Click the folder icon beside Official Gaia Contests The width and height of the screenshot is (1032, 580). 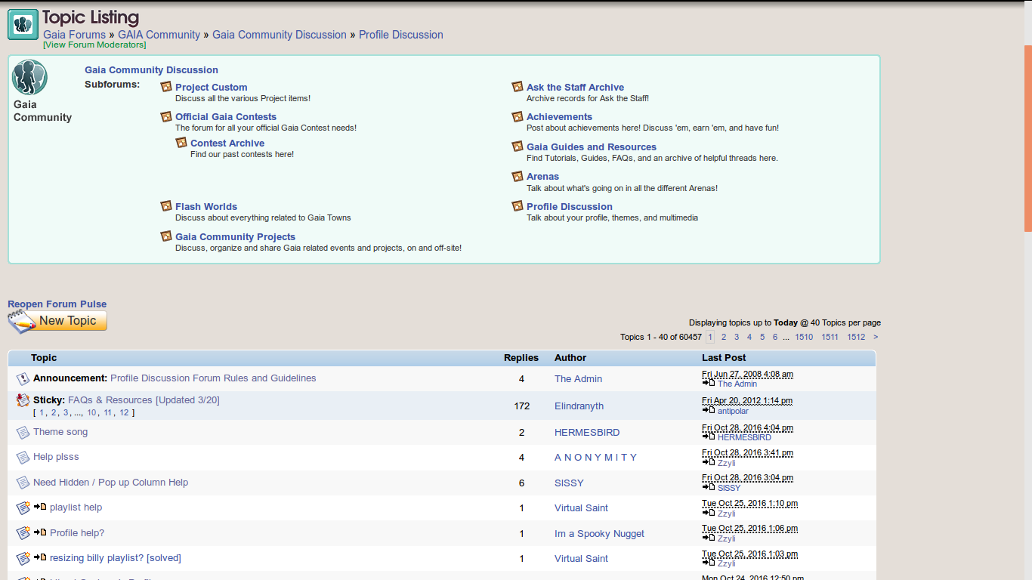[x=166, y=116]
